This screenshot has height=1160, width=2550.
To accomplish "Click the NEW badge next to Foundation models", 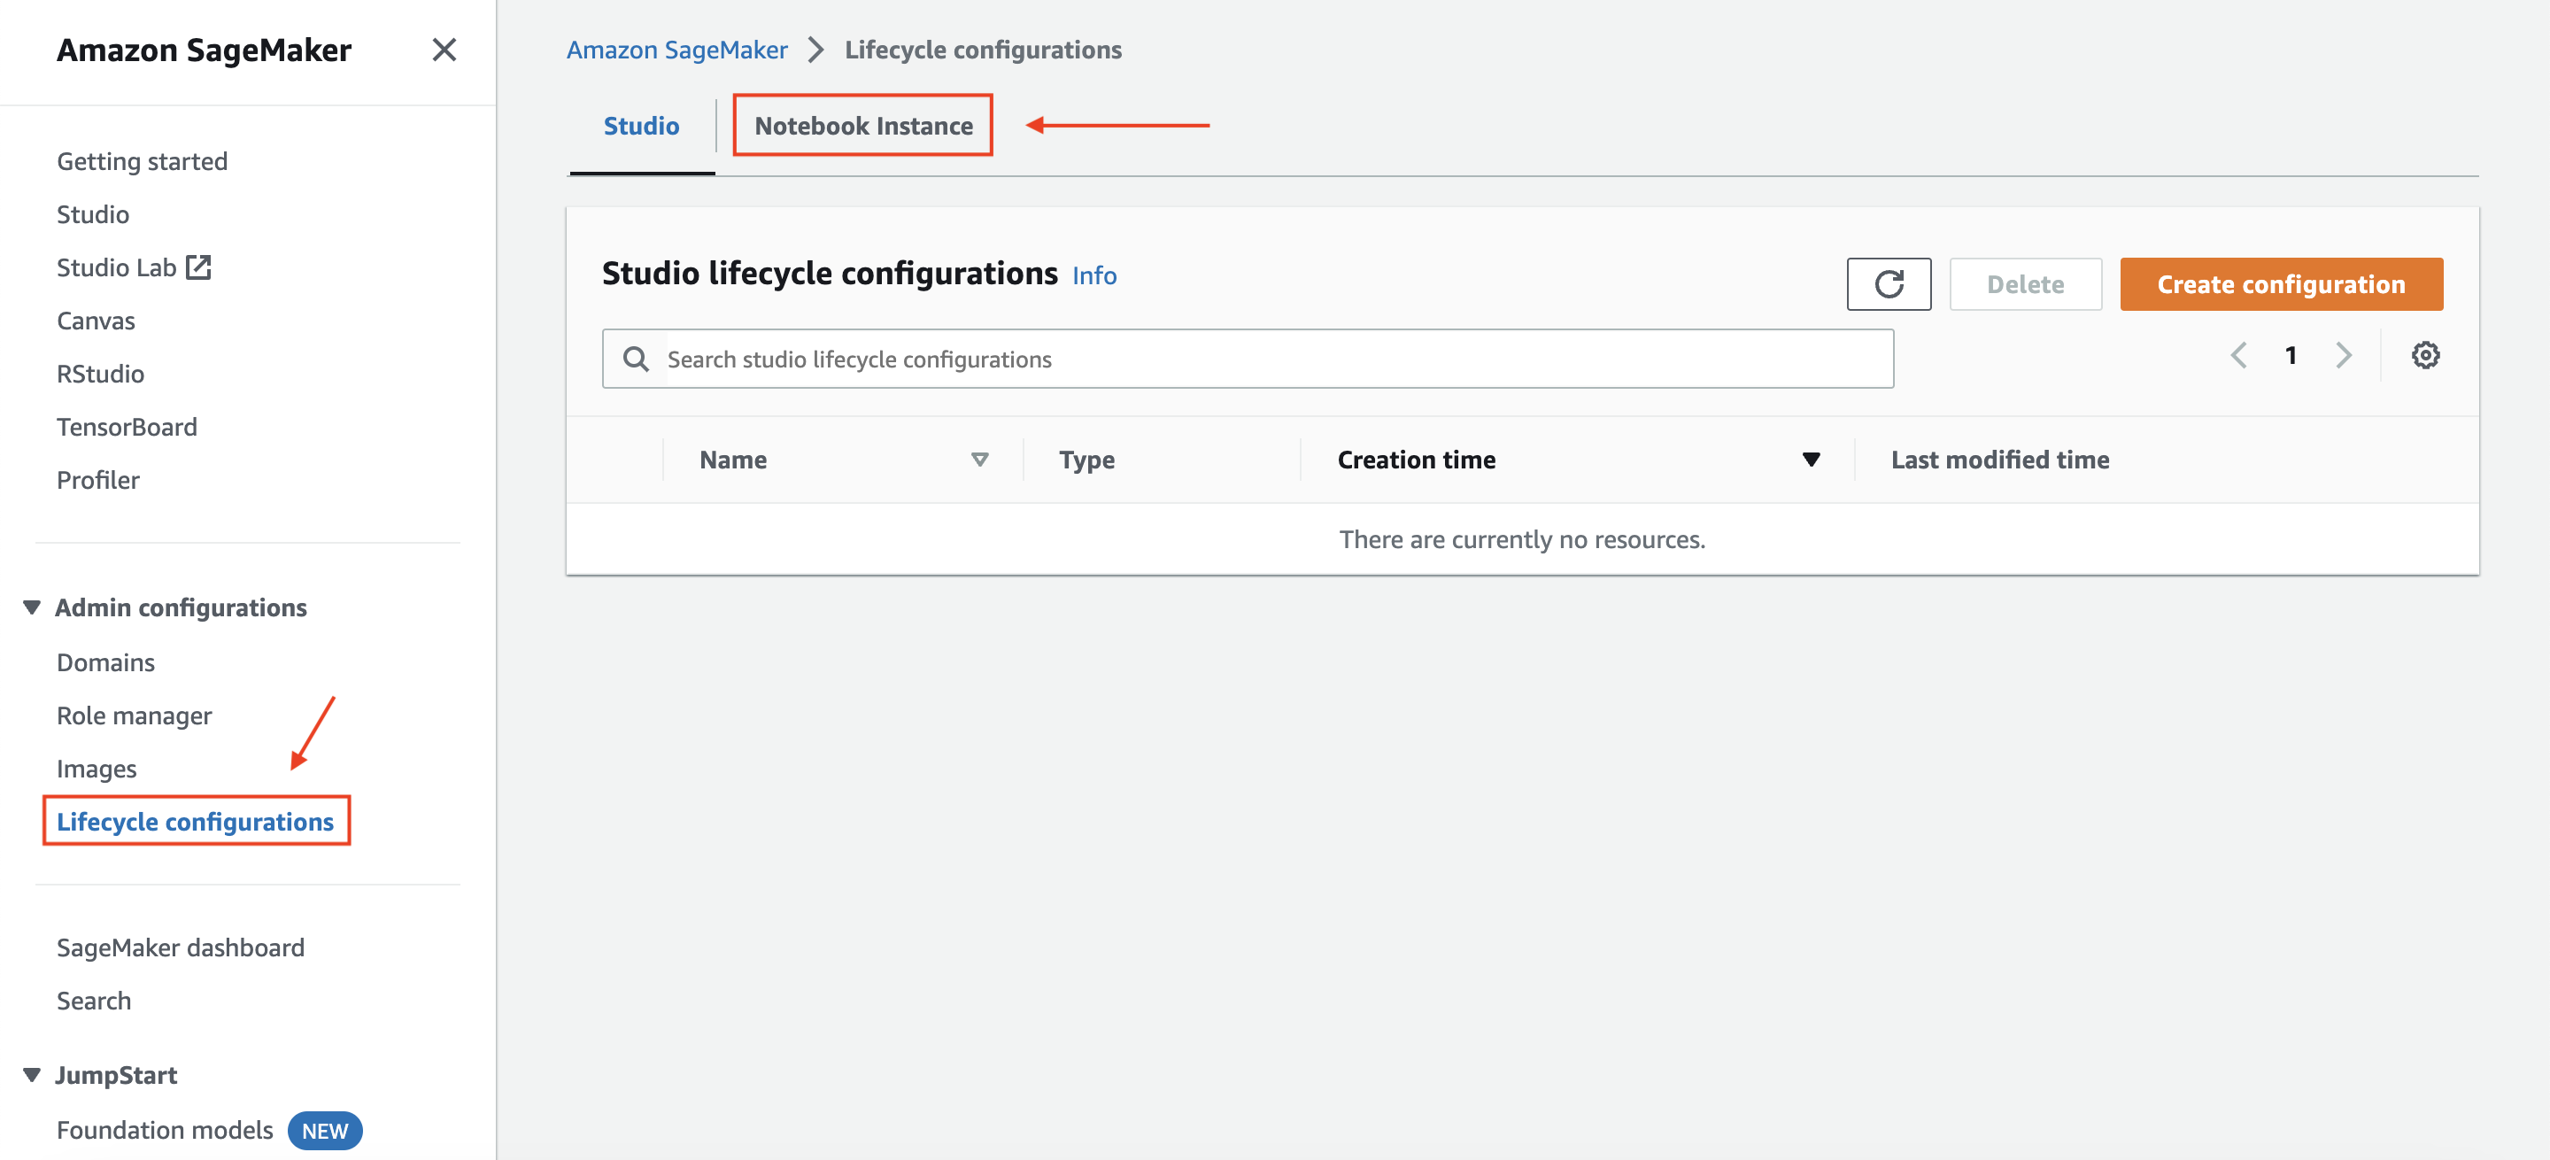I will [x=324, y=1130].
